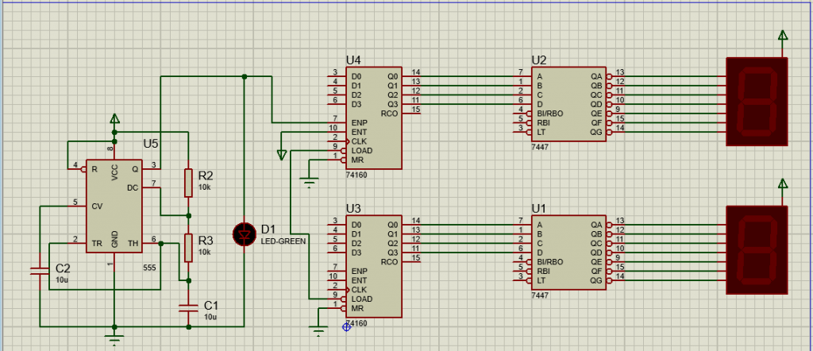Select the 555 timer chip body
Screen dimensions: 813x351
[114, 206]
